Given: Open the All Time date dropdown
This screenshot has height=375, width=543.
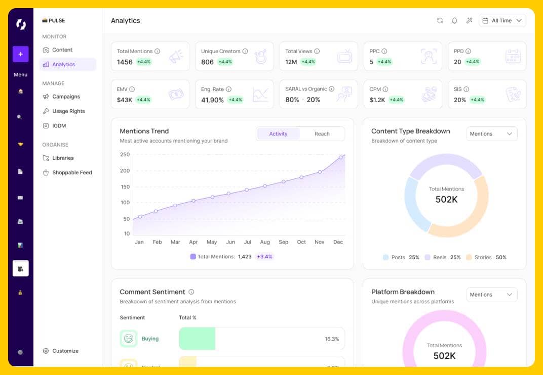Looking at the screenshot, I should point(502,20).
